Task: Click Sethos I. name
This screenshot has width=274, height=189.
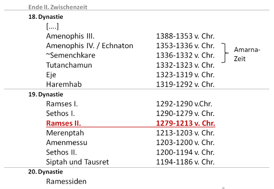Action: 60,114
